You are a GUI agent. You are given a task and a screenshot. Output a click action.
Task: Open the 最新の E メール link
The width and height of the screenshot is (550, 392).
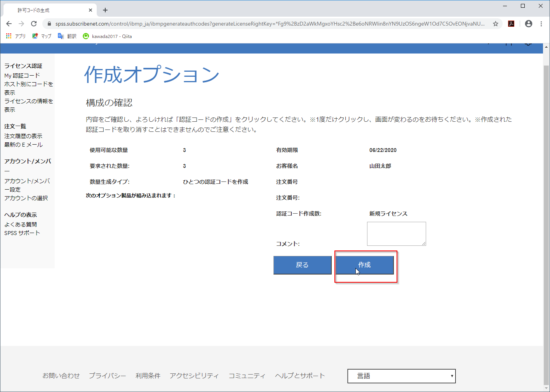(x=24, y=145)
